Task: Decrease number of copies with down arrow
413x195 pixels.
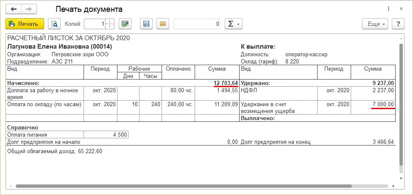Action: coord(110,26)
